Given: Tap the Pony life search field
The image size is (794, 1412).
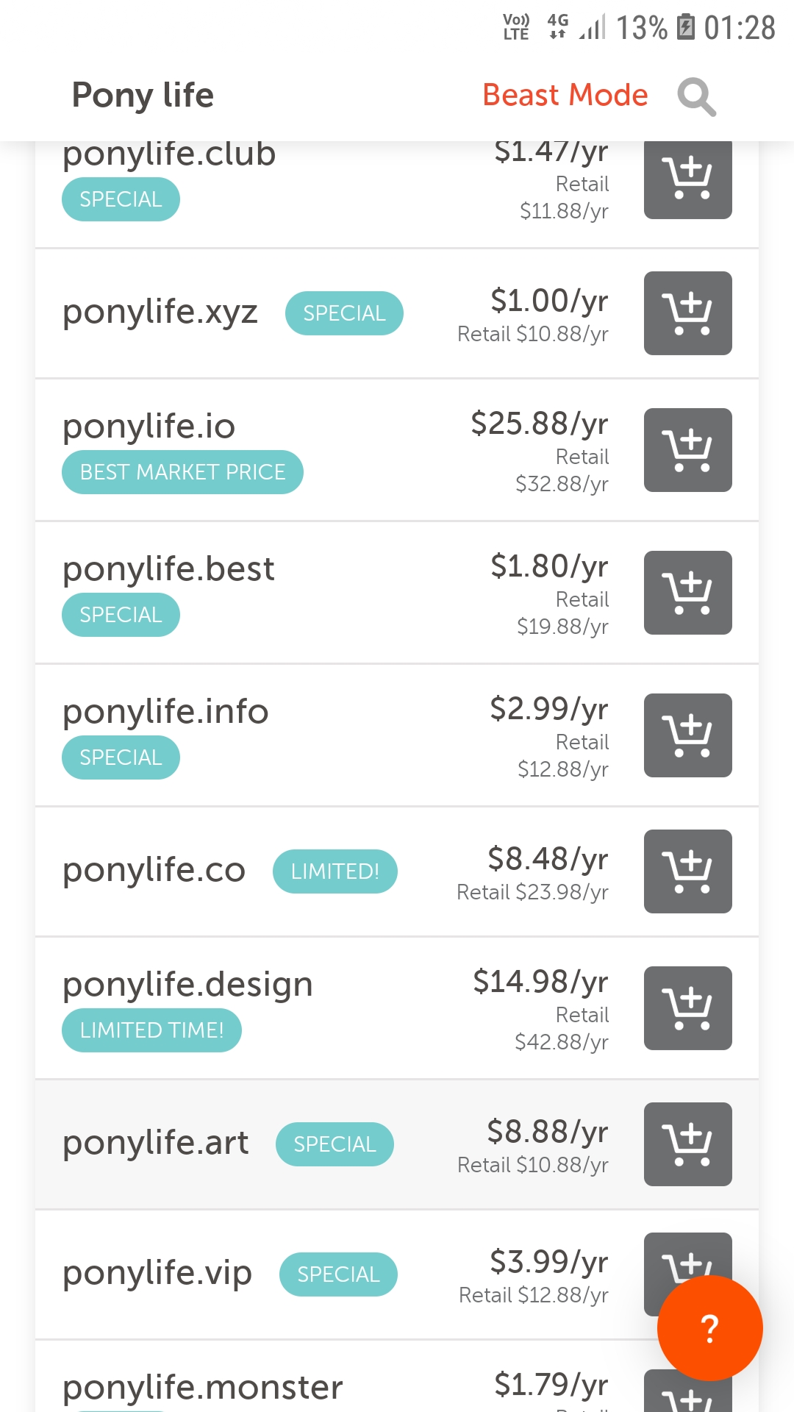Looking at the screenshot, I should 143,96.
